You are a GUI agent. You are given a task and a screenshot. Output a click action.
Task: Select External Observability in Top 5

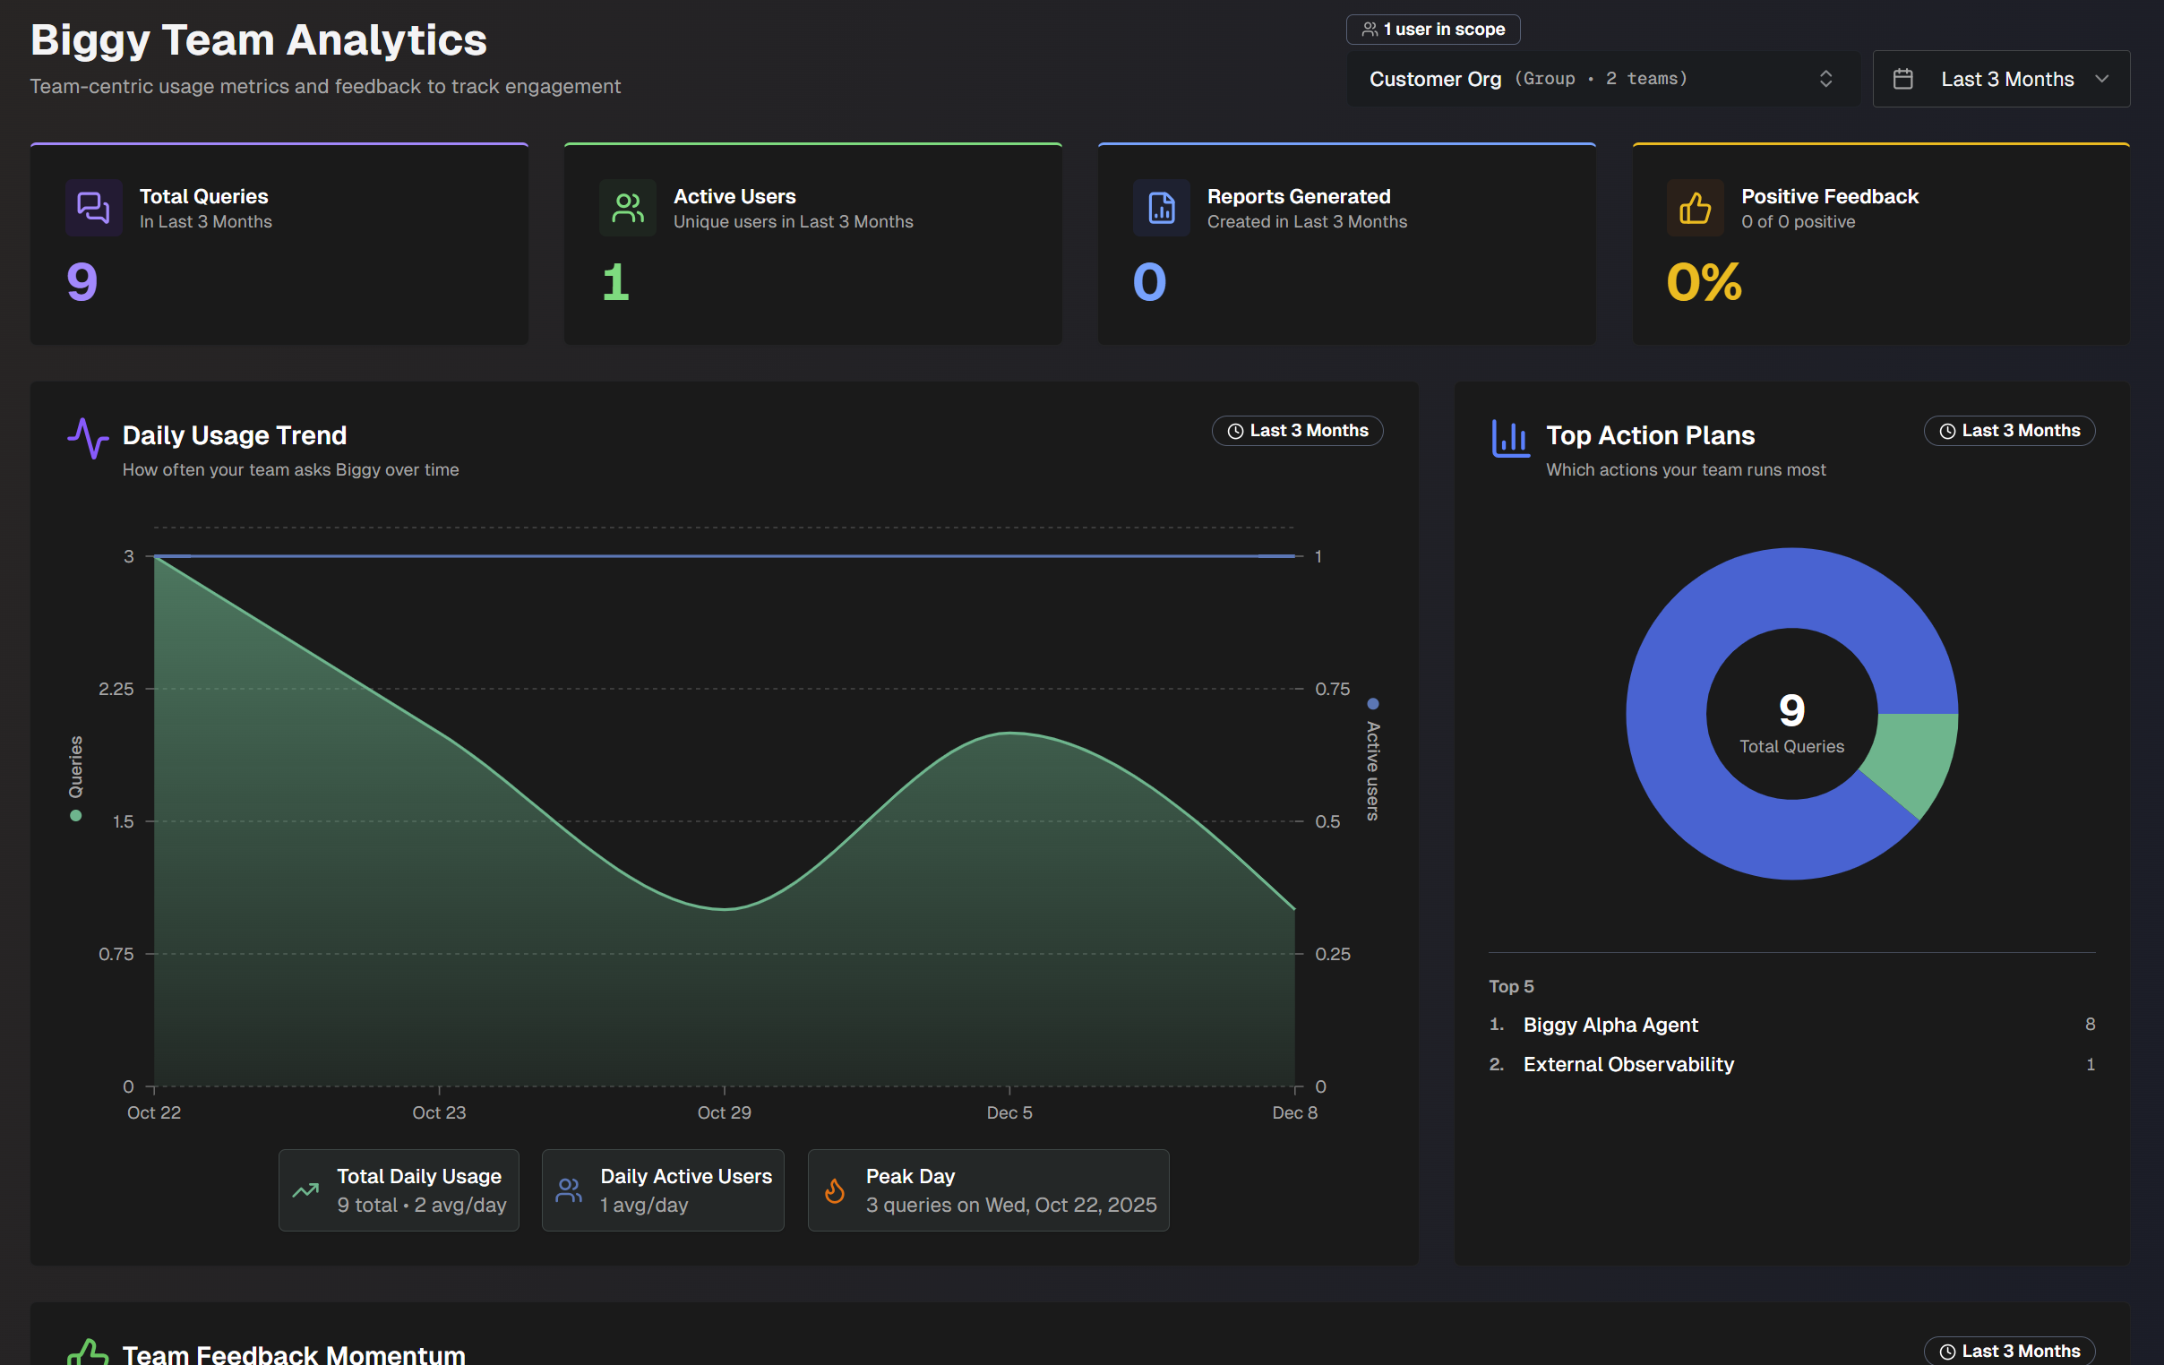(x=1628, y=1064)
